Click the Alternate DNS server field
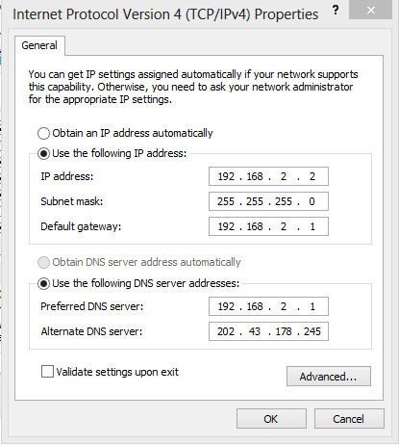399x445 pixels. pos(268,331)
